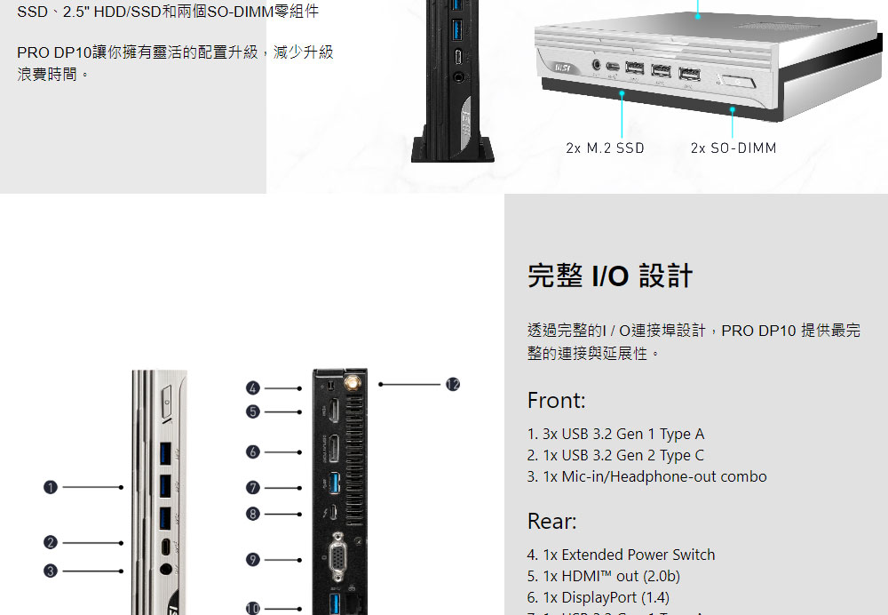Click the number 8 marker circle
Image resolution: width=888 pixels, height=615 pixels.
[x=253, y=514]
